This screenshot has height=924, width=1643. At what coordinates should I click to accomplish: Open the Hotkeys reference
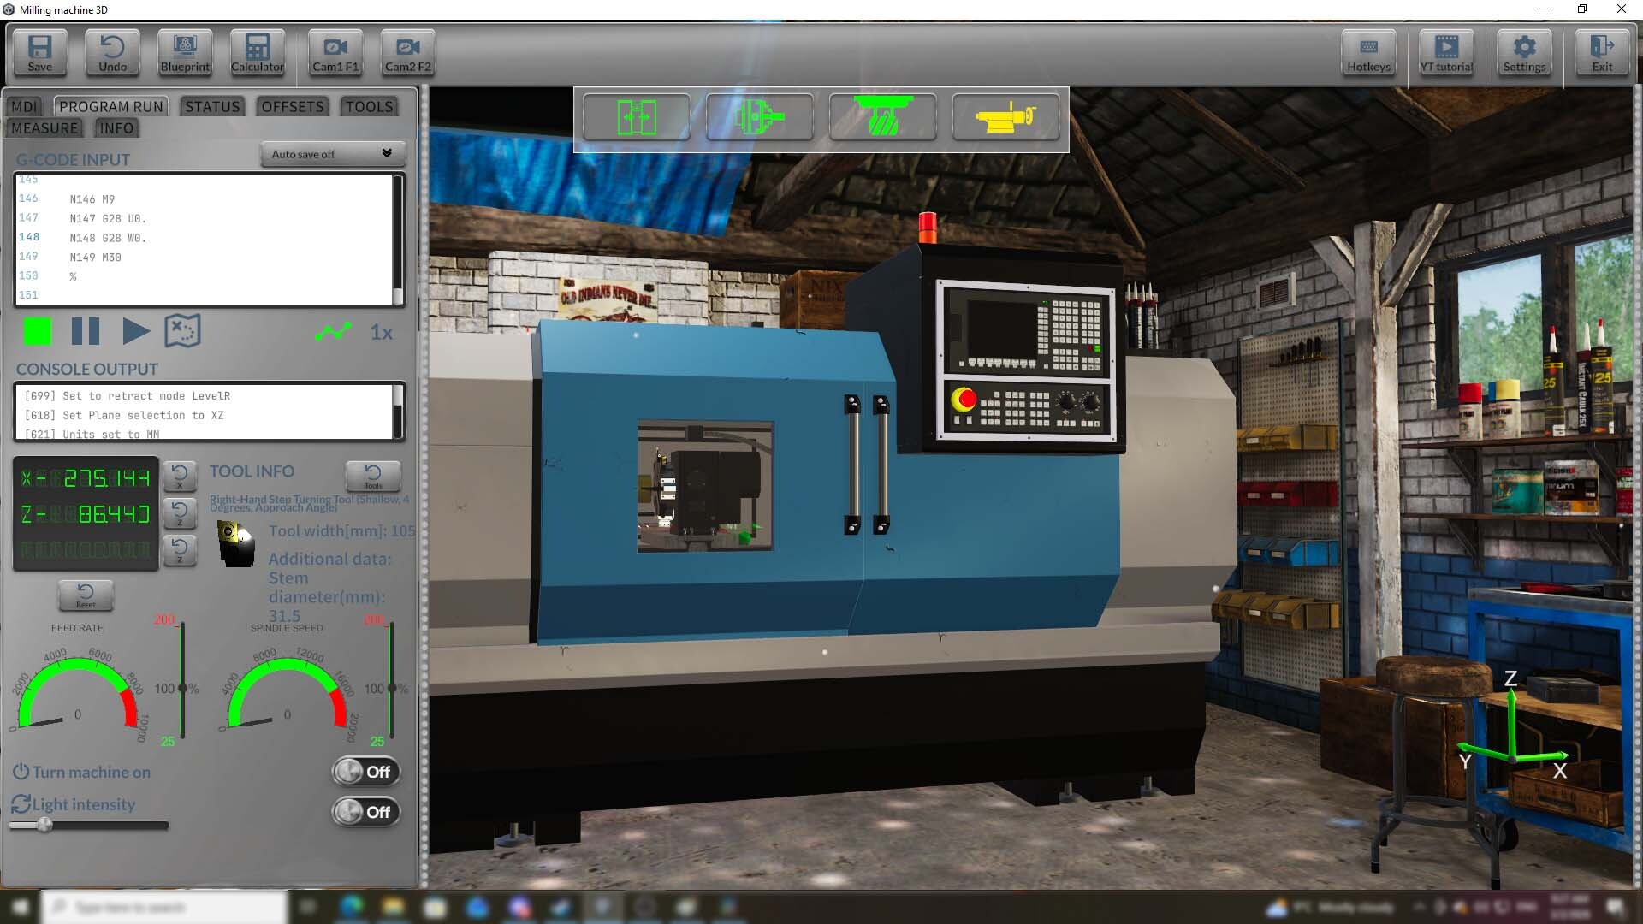click(x=1368, y=52)
